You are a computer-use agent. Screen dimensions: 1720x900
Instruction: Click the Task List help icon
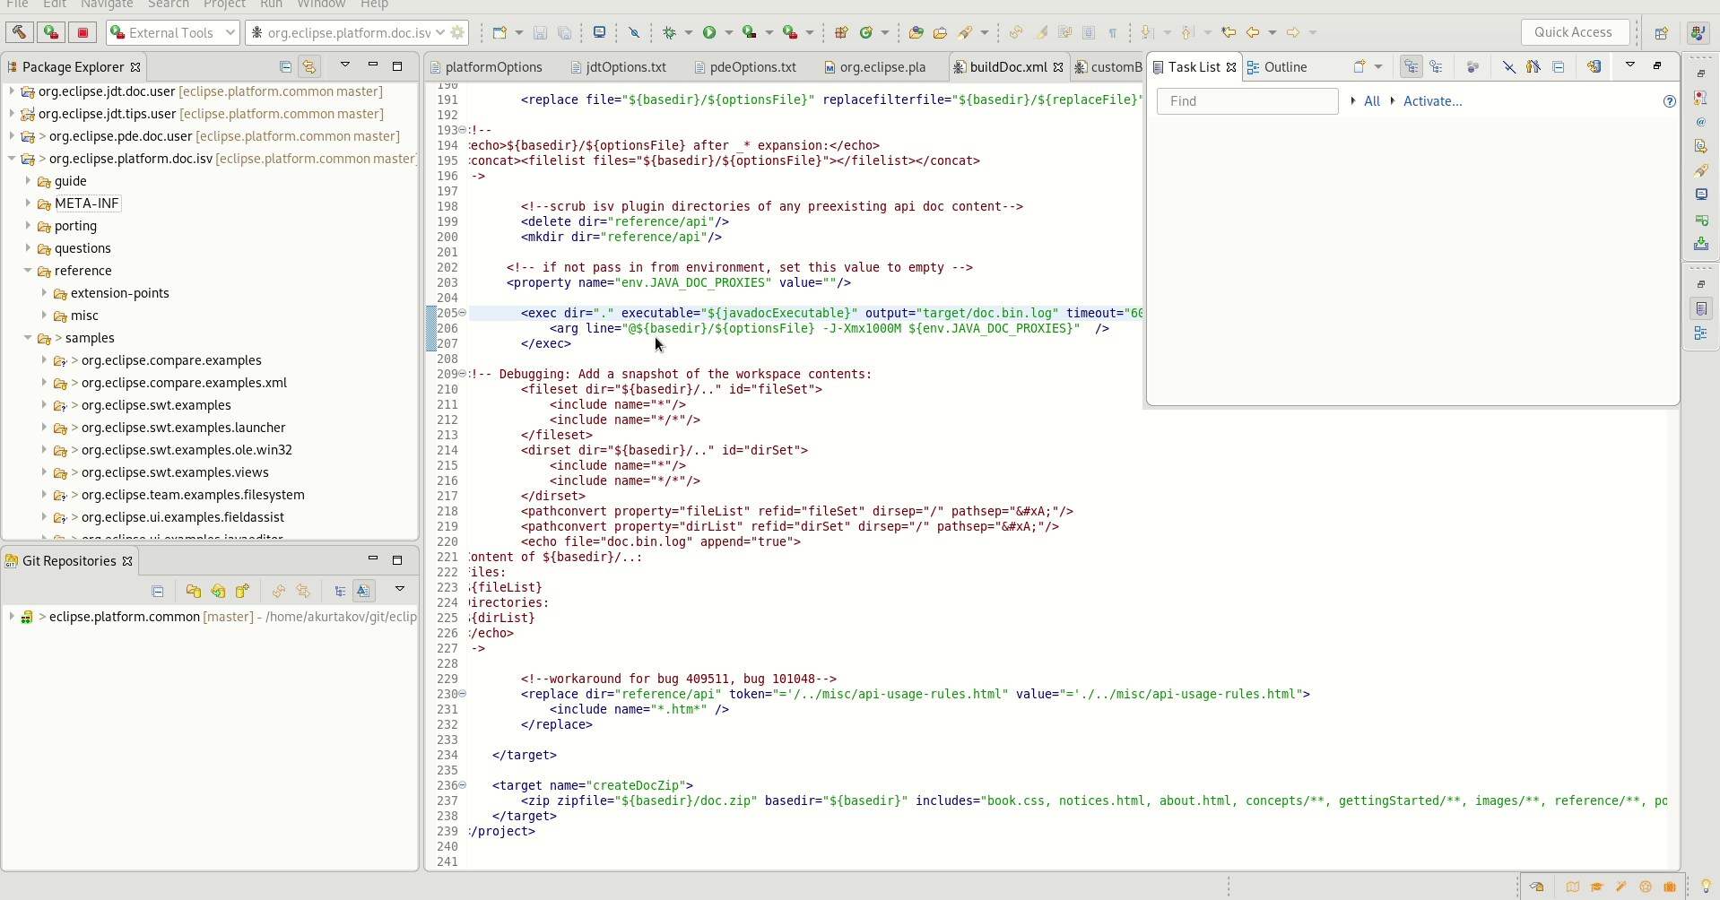tap(1669, 101)
